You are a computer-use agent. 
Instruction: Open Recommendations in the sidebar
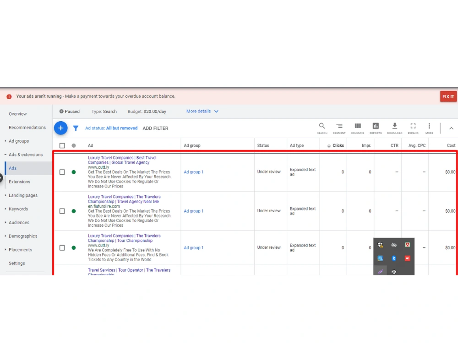27,128
